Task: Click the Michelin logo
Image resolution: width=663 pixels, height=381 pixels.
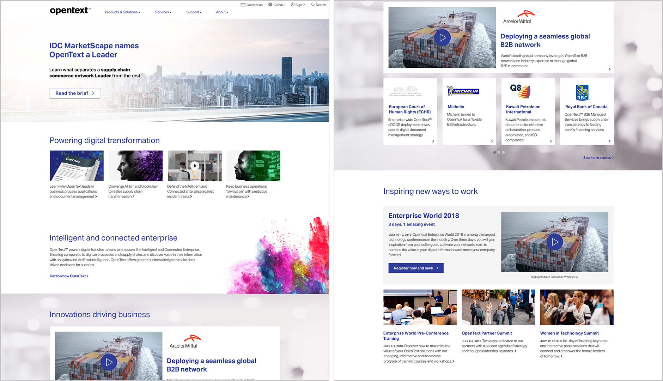Action: pyautogui.click(x=463, y=91)
